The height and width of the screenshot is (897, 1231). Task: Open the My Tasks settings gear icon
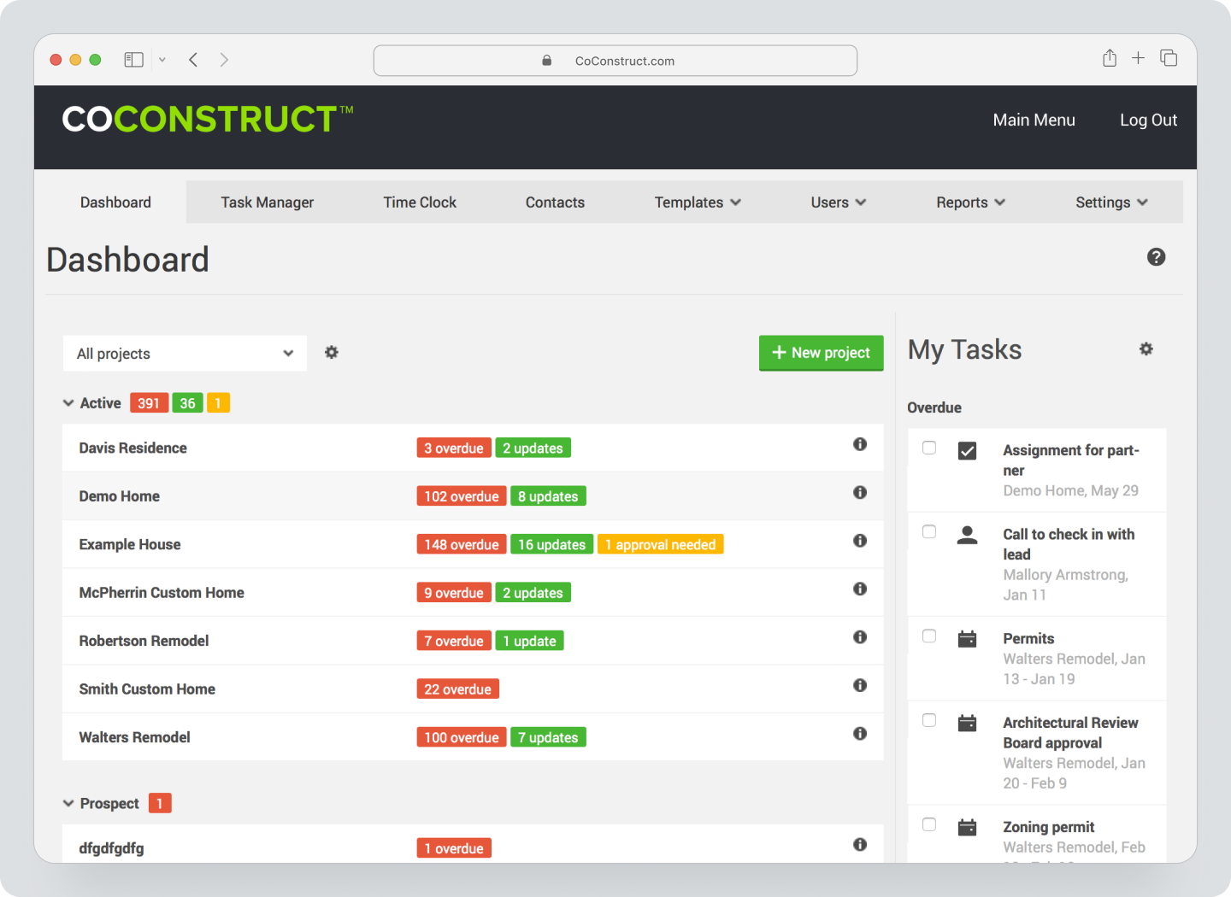[1146, 349]
